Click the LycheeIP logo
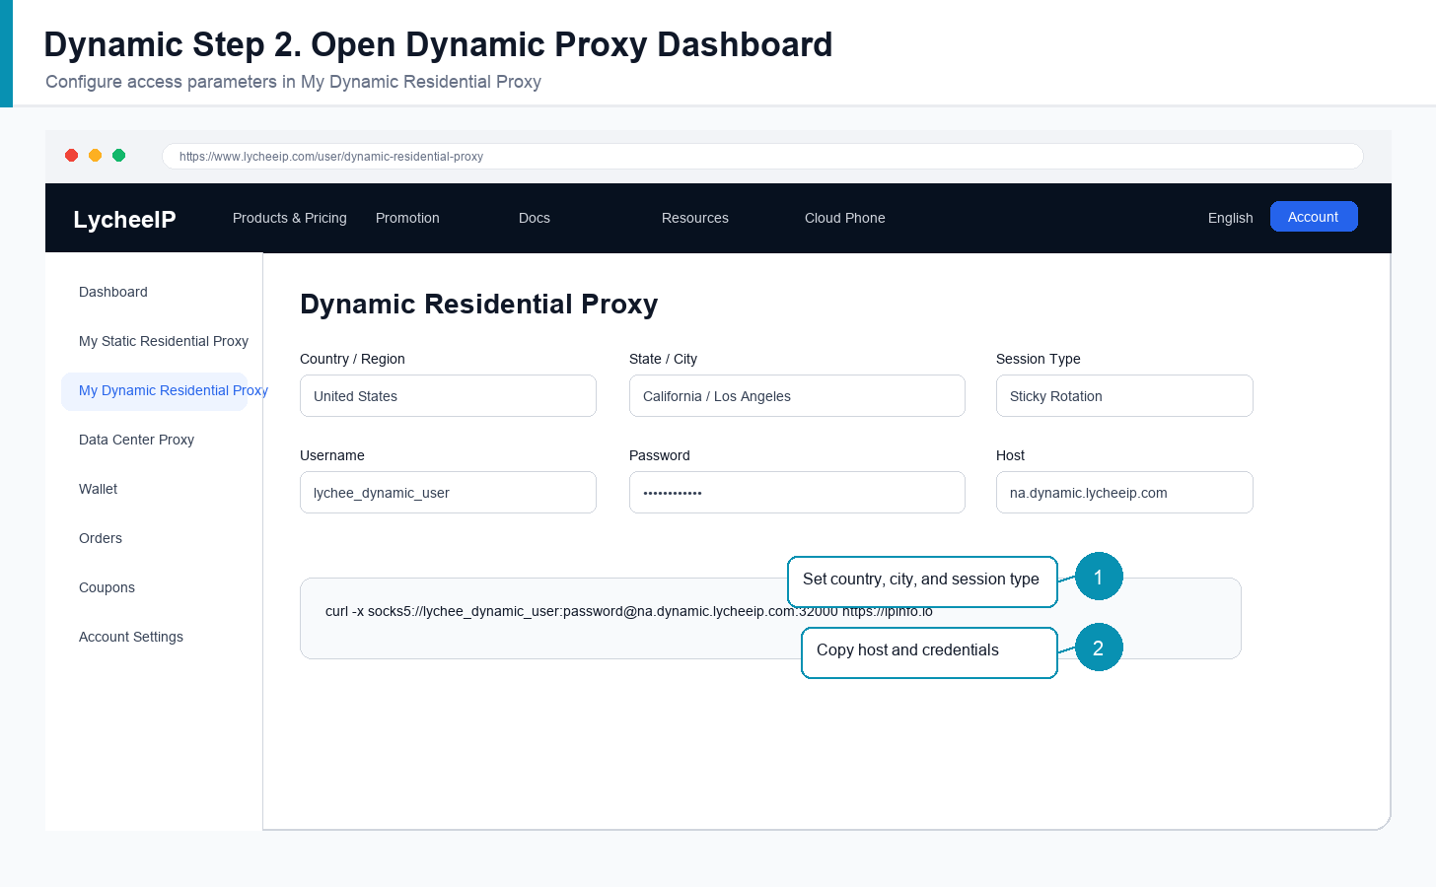The width and height of the screenshot is (1436, 887). [x=124, y=219]
